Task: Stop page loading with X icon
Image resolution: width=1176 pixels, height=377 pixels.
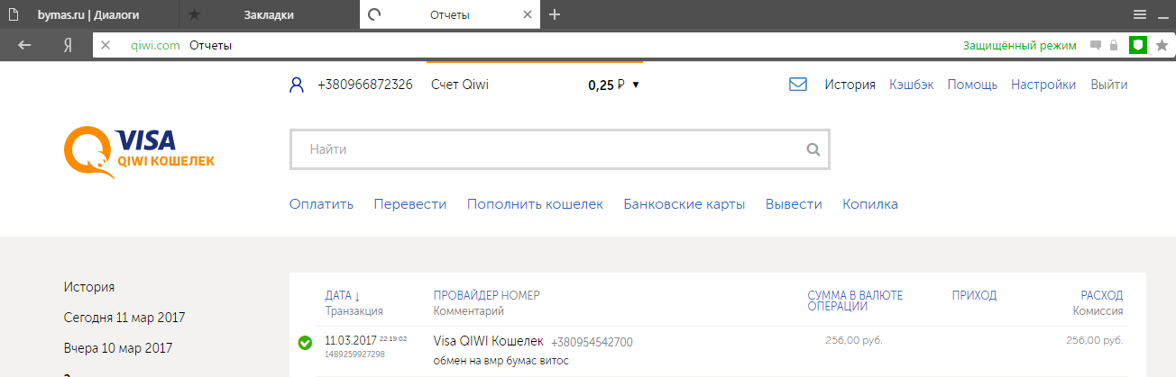Action: pyautogui.click(x=106, y=45)
